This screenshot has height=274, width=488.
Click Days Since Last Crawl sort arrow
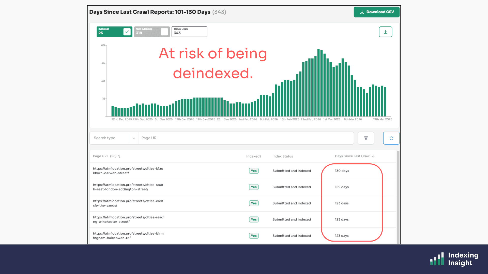click(373, 156)
